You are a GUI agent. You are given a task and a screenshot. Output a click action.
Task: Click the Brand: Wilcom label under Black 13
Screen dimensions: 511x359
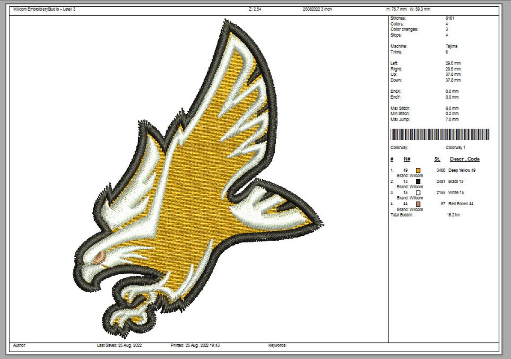(x=410, y=186)
